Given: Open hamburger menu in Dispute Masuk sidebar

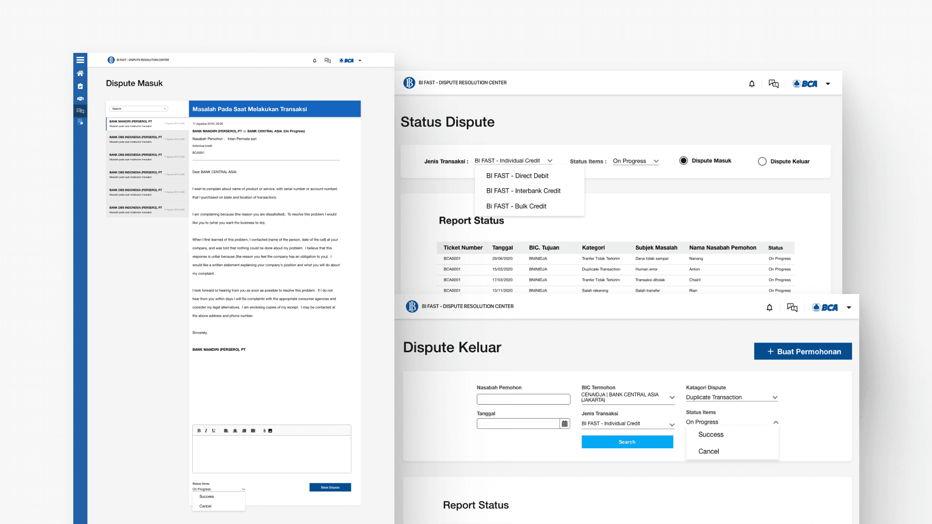Looking at the screenshot, I should click(80, 60).
